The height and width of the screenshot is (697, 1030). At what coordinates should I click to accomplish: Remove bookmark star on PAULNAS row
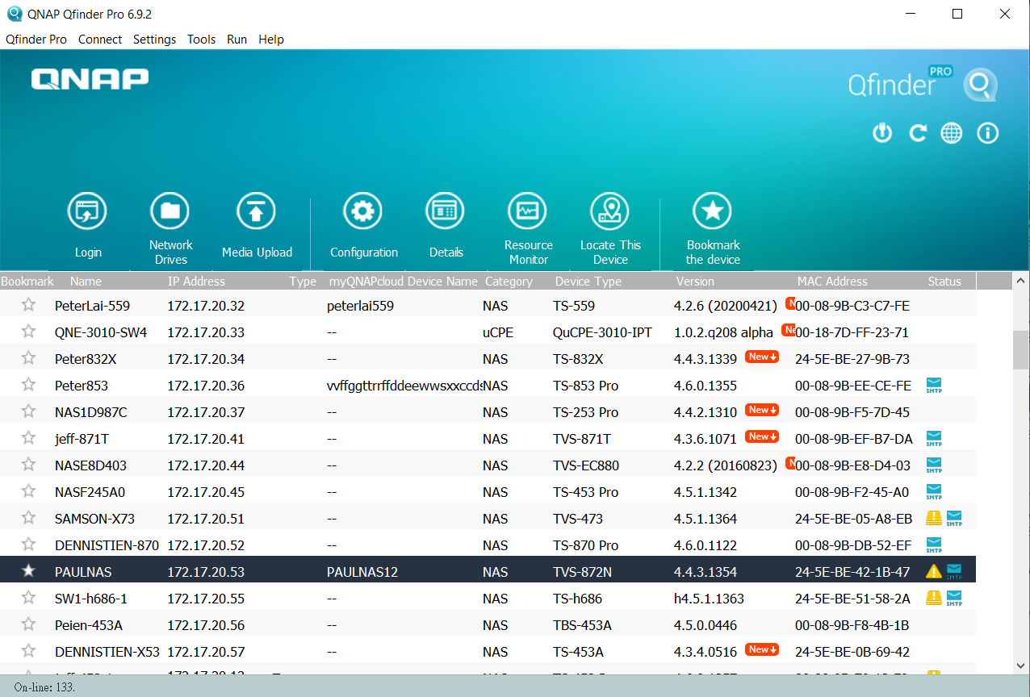coord(29,571)
